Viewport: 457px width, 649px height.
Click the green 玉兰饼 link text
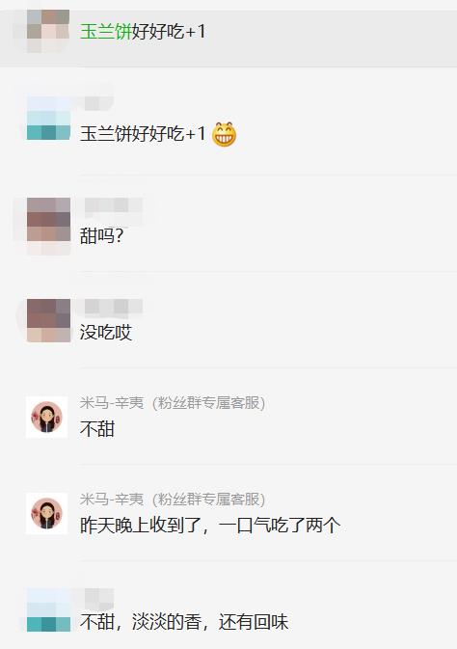[106, 32]
